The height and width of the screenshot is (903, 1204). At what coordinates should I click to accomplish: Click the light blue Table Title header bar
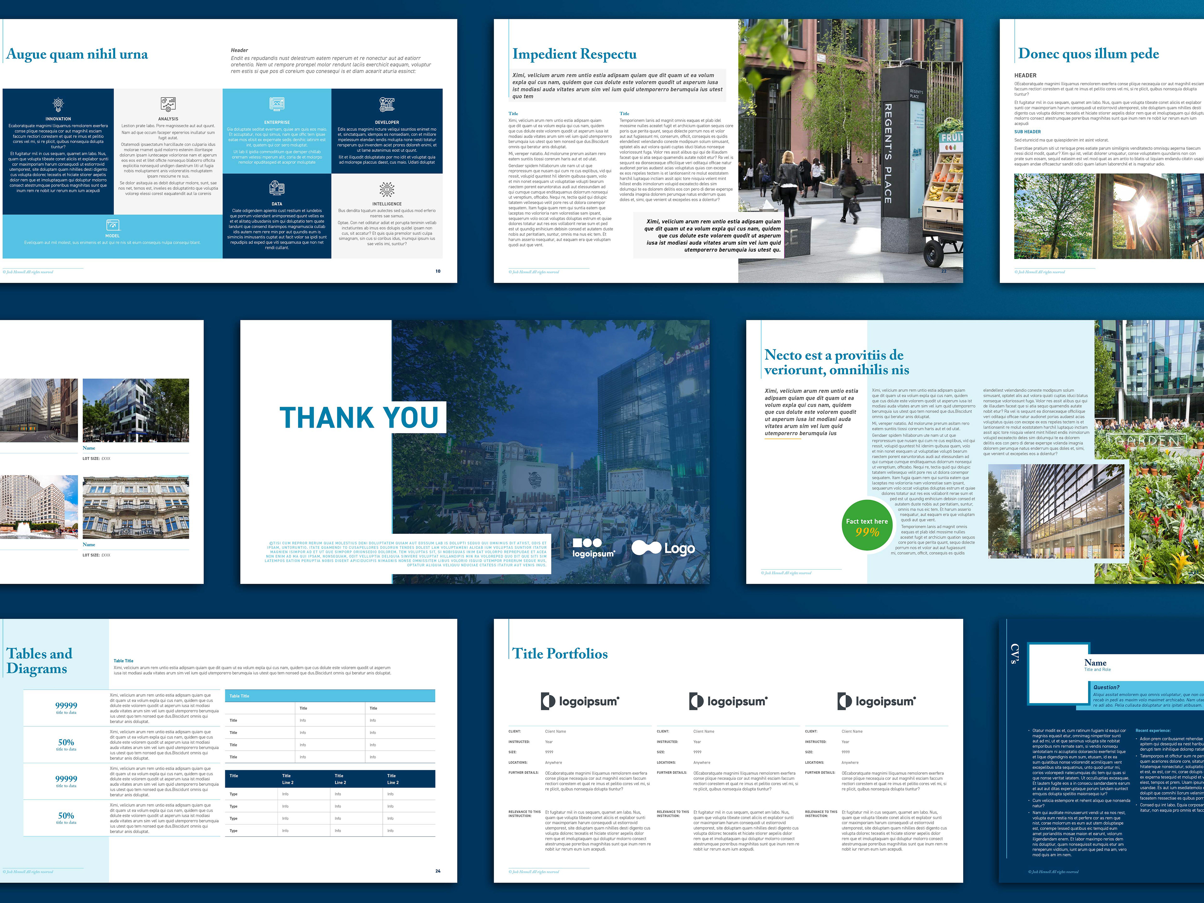click(x=330, y=696)
